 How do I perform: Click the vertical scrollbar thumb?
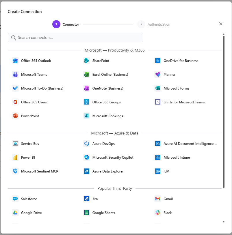224,112
